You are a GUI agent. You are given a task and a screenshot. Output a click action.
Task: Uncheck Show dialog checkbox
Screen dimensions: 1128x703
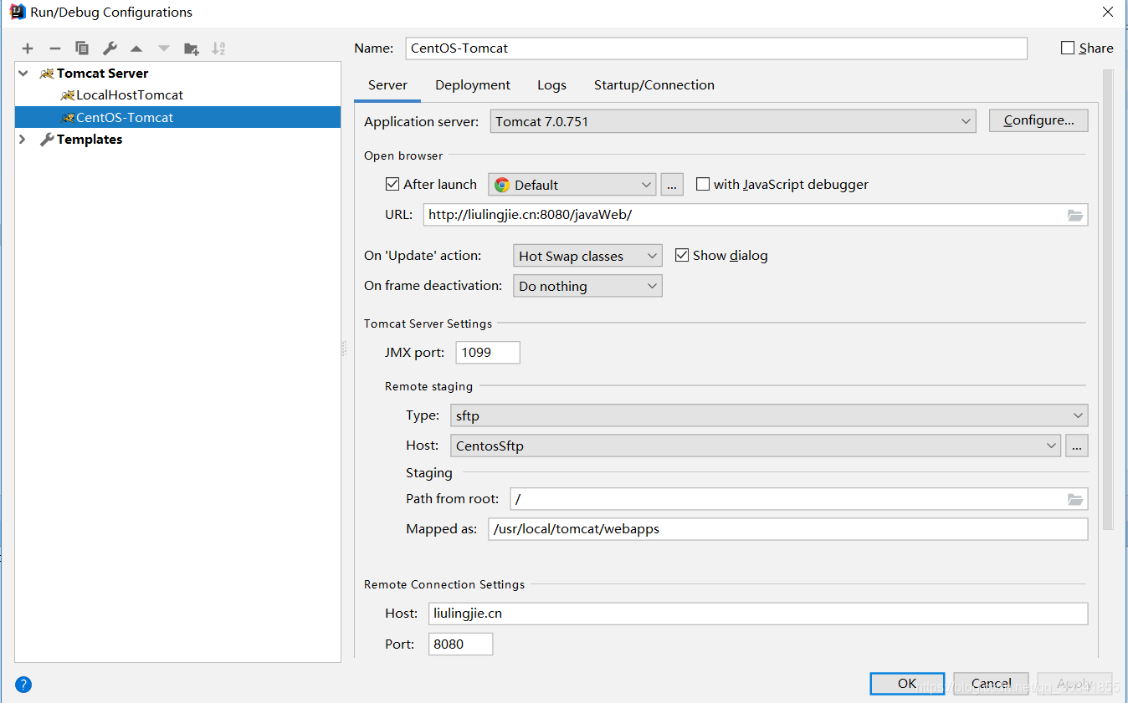(x=682, y=255)
